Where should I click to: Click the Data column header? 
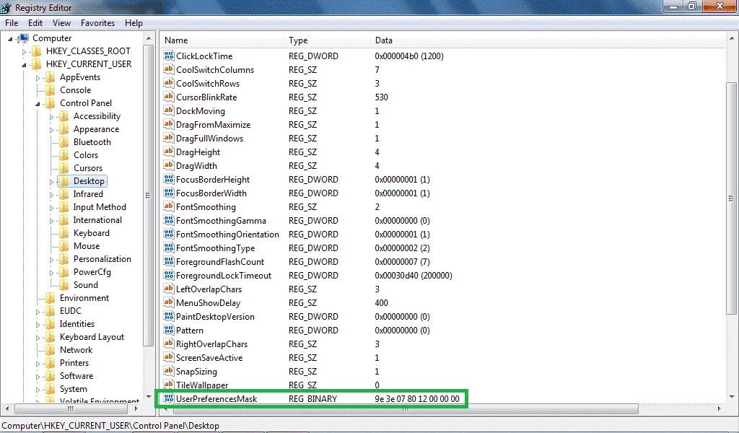coord(548,40)
